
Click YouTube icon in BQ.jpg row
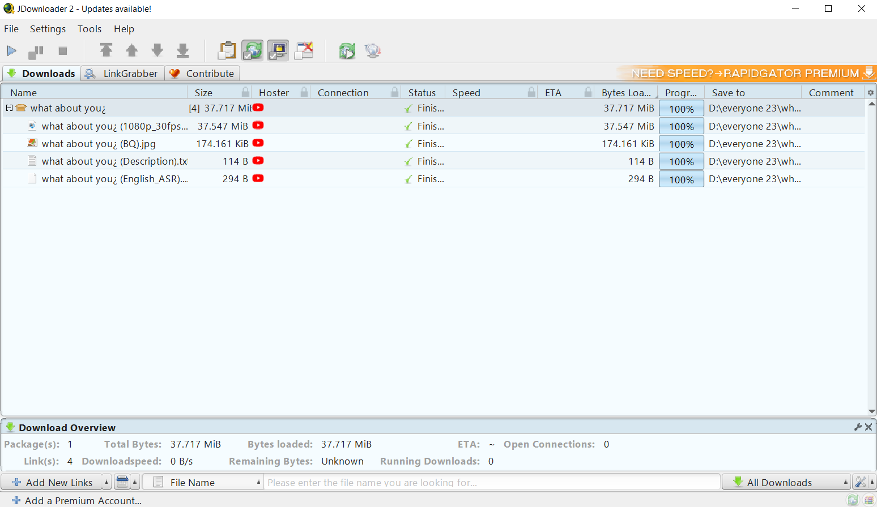tap(258, 143)
